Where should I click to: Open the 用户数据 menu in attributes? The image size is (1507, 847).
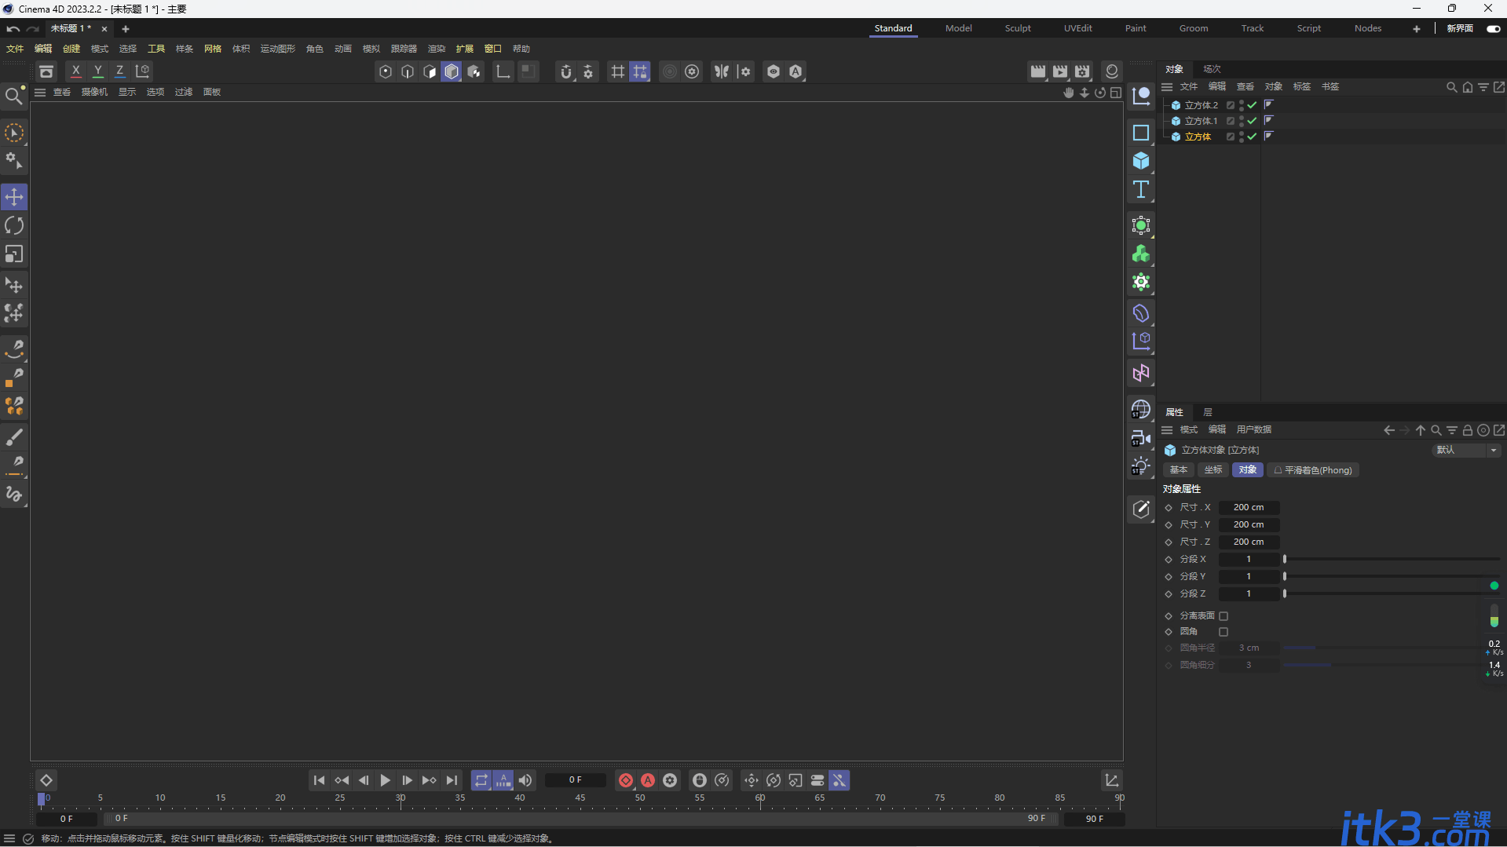[x=1254, y=430]
